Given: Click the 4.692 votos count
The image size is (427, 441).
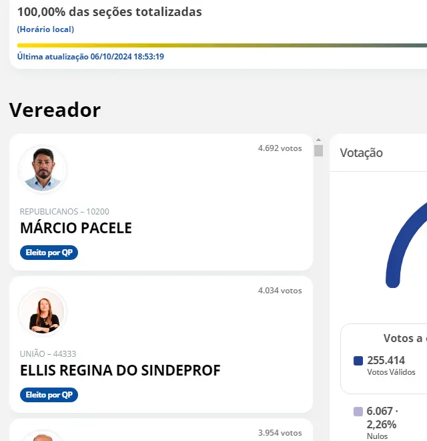Looking at the screenshot, I should point(280,148).
